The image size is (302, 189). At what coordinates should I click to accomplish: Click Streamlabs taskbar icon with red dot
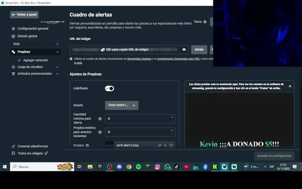pos(225,167)
